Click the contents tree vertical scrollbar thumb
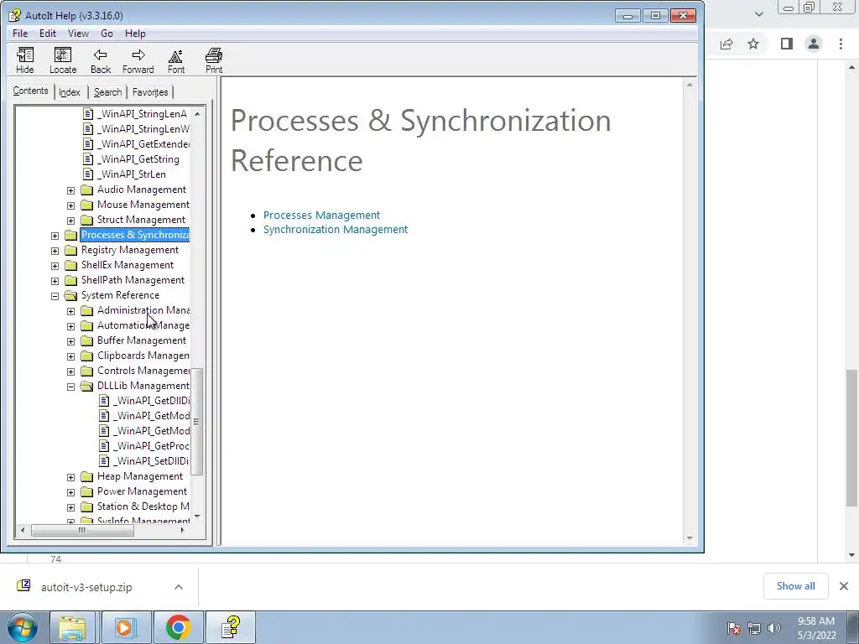The image size is (859, 644). pos(196,422)
